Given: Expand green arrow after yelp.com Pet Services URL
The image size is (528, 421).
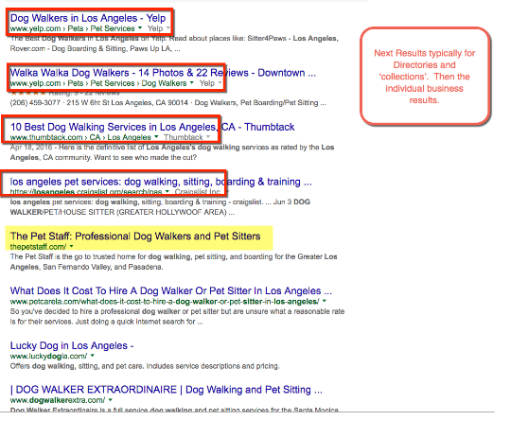Looking at the screenshot, I should (140, 28).
